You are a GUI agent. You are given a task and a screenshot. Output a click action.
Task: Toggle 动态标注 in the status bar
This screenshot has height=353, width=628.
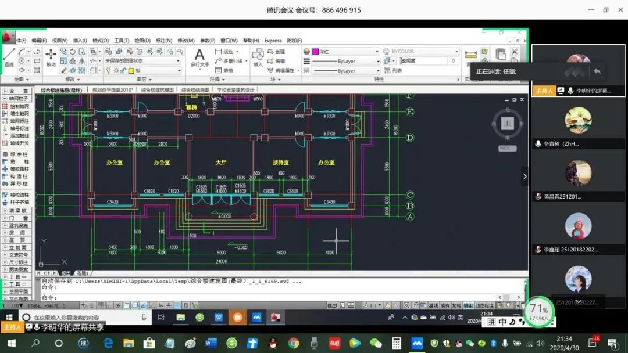point(484,305)
